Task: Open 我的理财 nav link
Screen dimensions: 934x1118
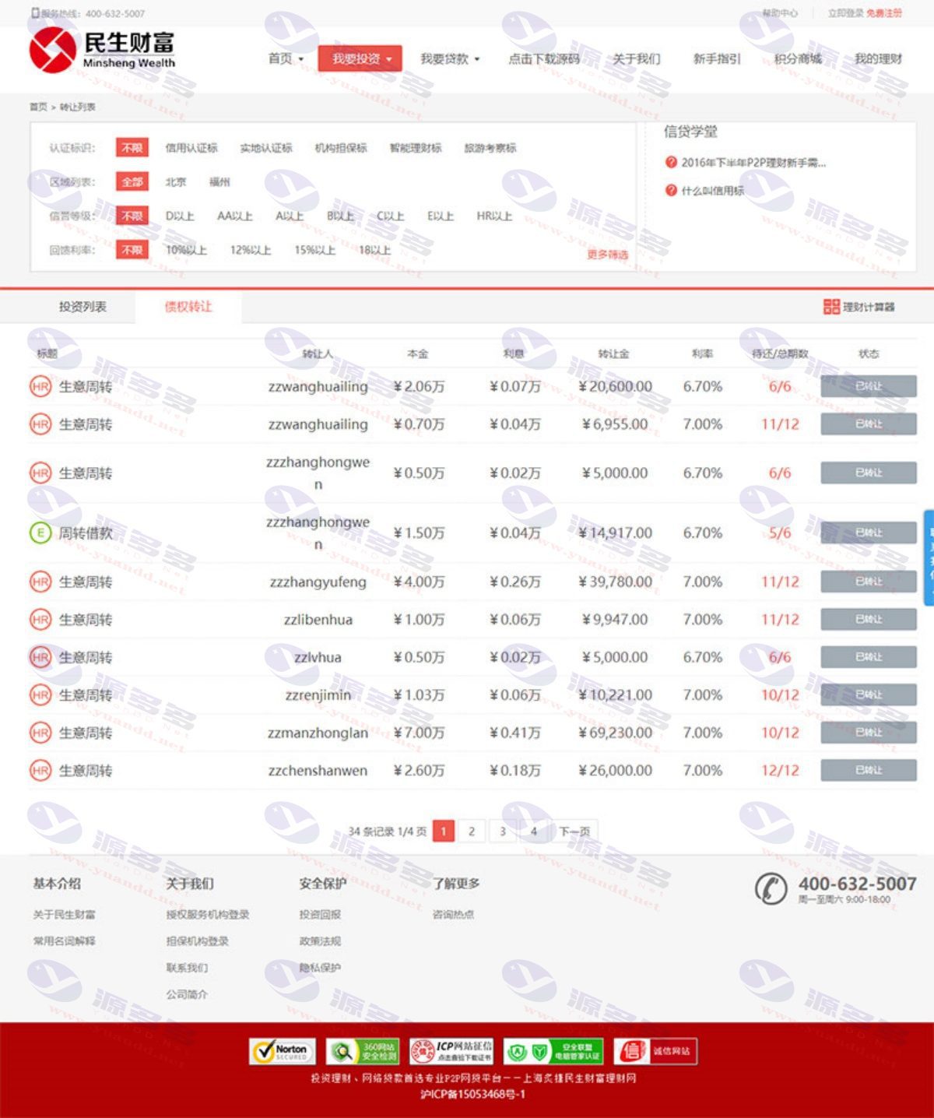Action: tap(879, 58)
